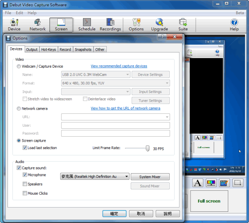Viewport: 249px width, 223px height.
Task: Switch to the Hot-Keys tab
Action: tap(49, 49)
